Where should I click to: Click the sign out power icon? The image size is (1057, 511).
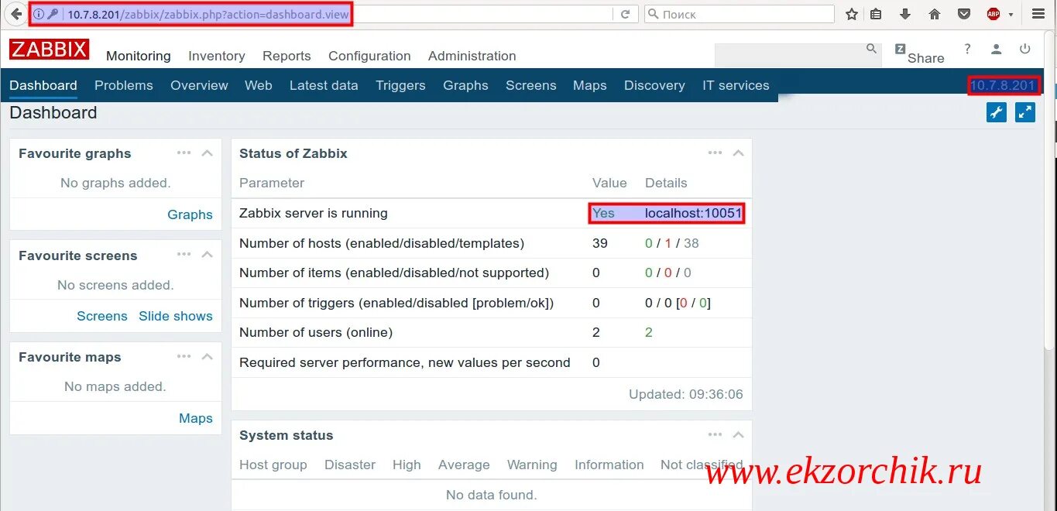click(x=1025, y=49)
